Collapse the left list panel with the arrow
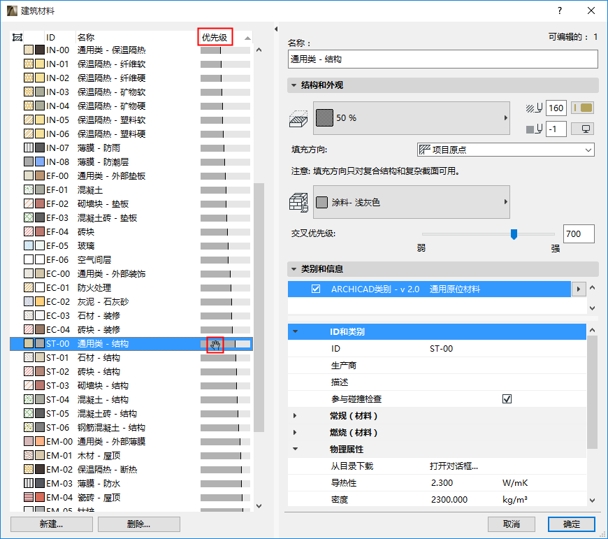Viewport: 608px width, 539px height. click(x=276, y=29)
